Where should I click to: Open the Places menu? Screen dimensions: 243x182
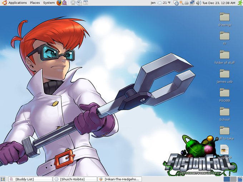tap(35, 3)
